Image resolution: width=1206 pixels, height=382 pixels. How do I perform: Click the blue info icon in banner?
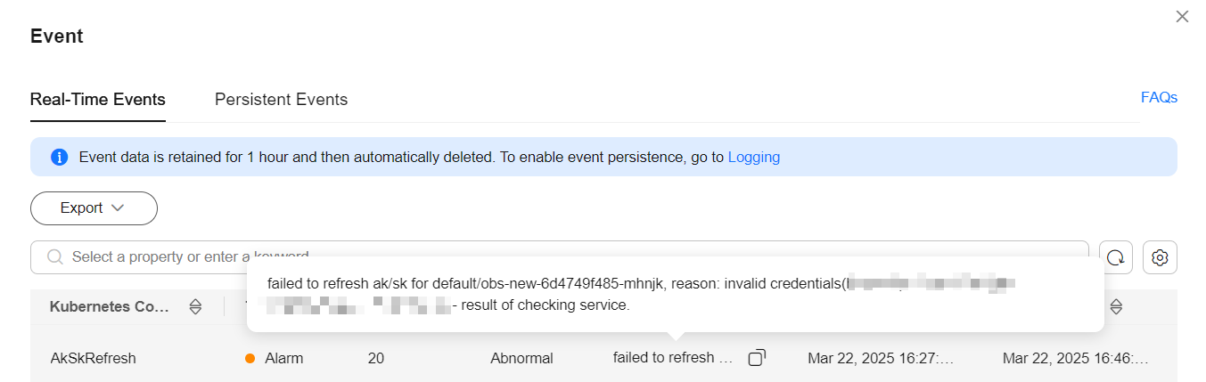pos(60,158)
